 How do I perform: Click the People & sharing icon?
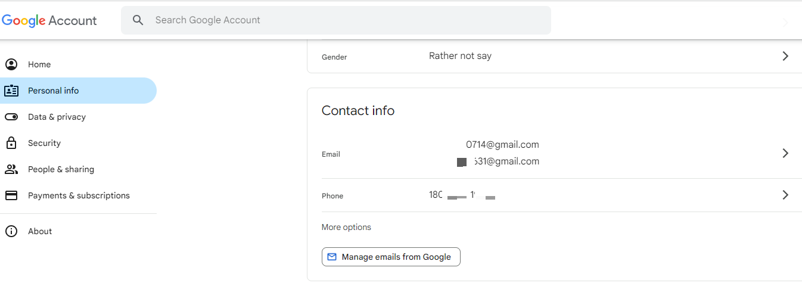(11, 169)
